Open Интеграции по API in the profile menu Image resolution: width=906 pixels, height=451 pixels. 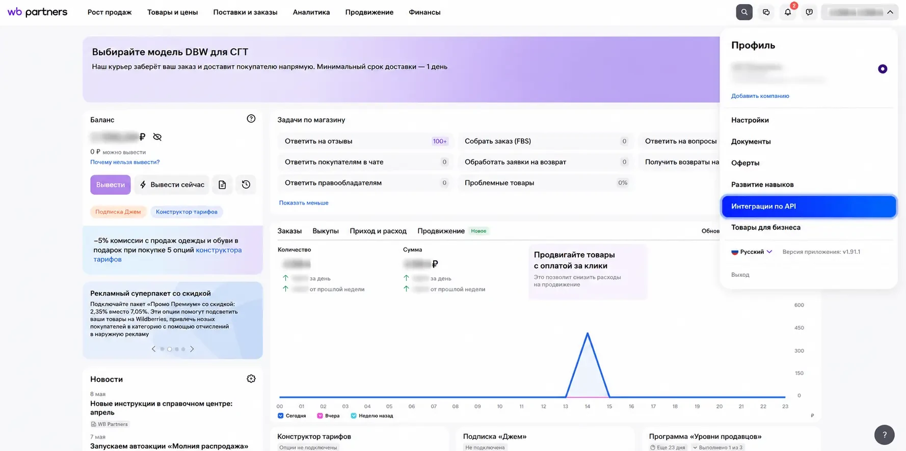pyautogui.click(x=809, y=206)
